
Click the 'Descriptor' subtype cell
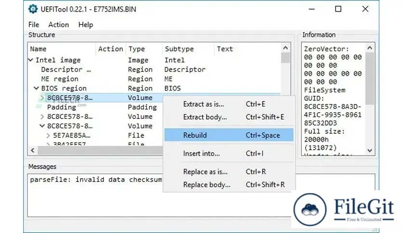(185, 69)
